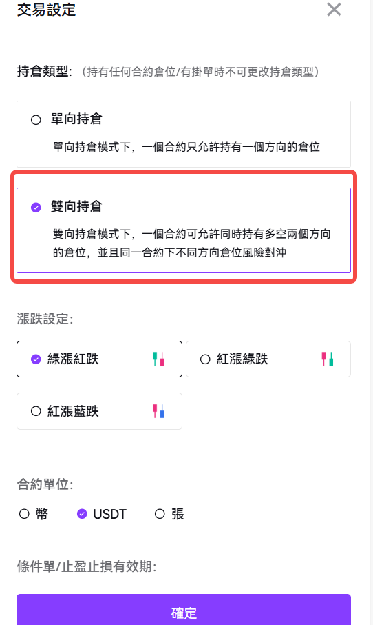Click the red-blue candlestick icon in 紅漲藍跌

[159, 411]
